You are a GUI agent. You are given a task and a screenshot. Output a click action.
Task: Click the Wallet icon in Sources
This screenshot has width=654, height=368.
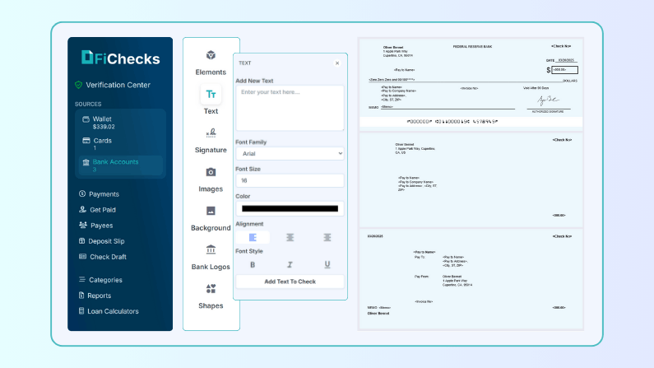(86, 119)
